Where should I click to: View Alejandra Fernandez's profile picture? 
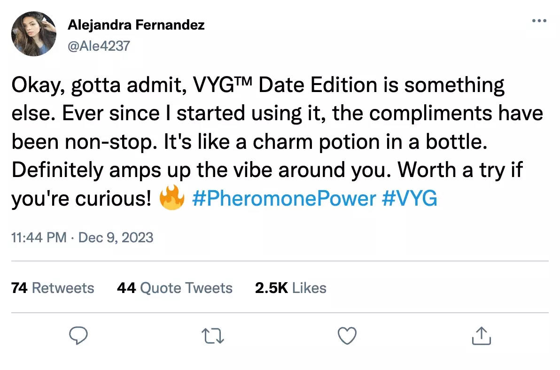click(34, 34)
